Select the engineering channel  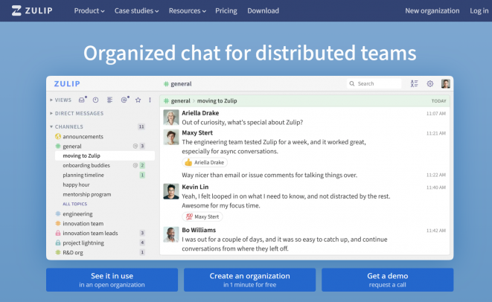77,214
